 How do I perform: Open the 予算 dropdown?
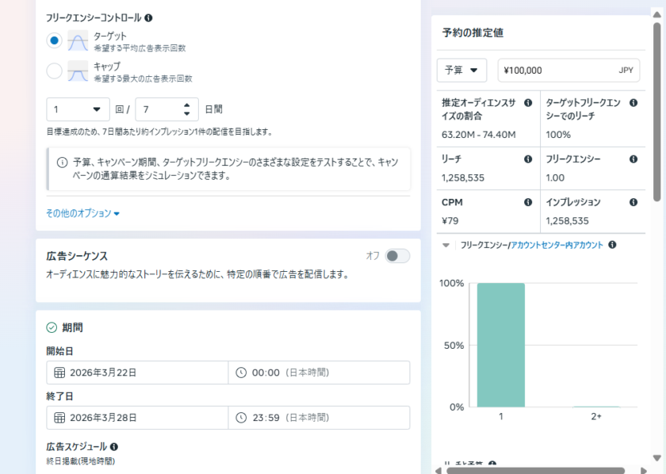[462, 70]
